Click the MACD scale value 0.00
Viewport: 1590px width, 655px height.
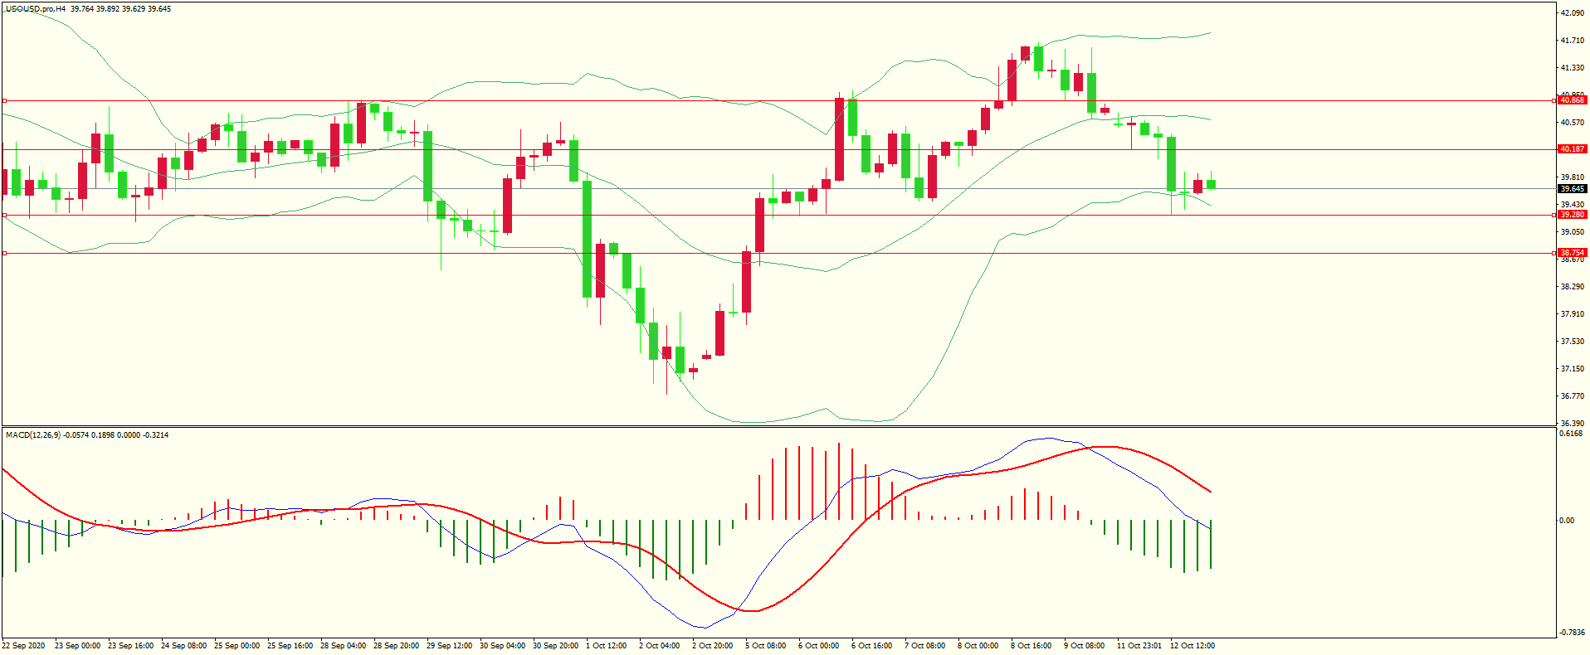click(x=1567, y=521)
